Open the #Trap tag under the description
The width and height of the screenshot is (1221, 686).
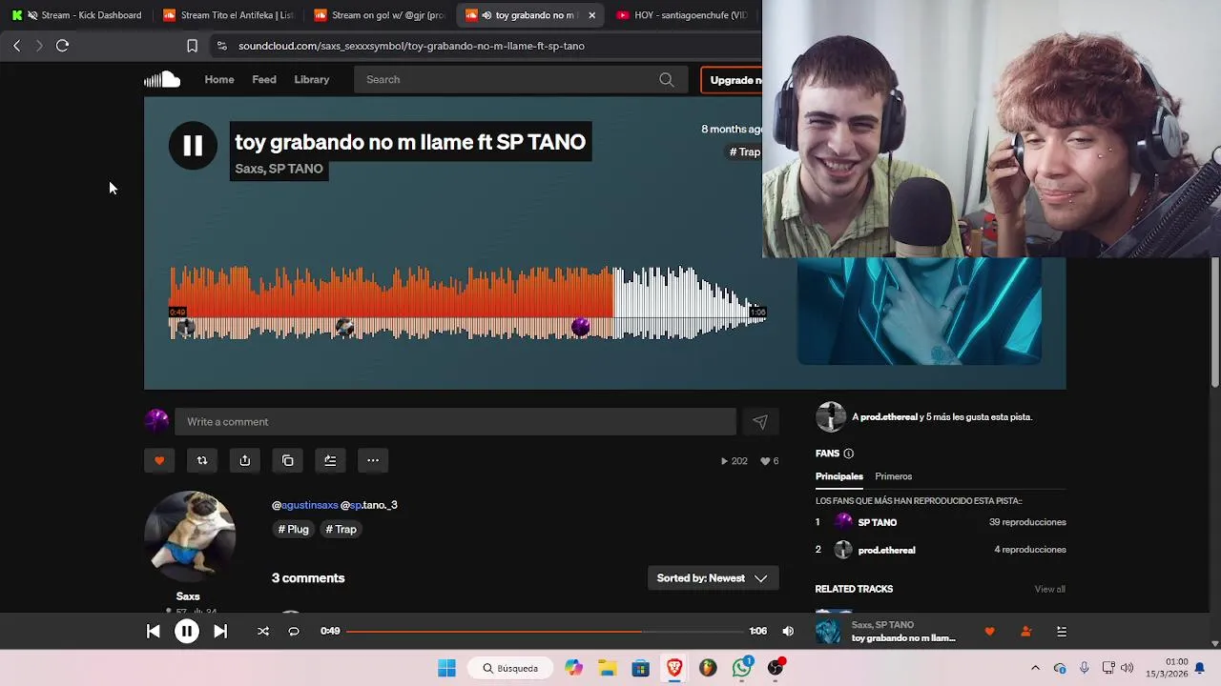click(x=341, y=529)
